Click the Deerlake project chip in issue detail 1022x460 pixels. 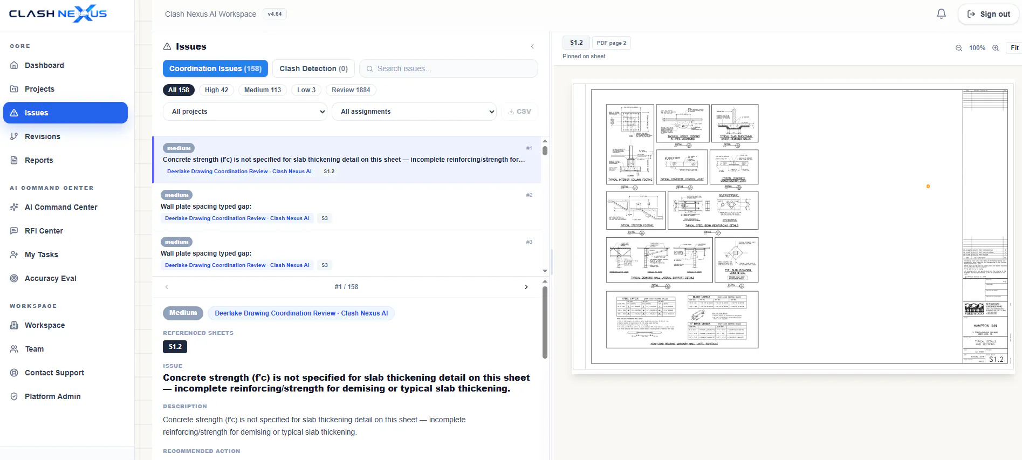click(x=301, y=313)
